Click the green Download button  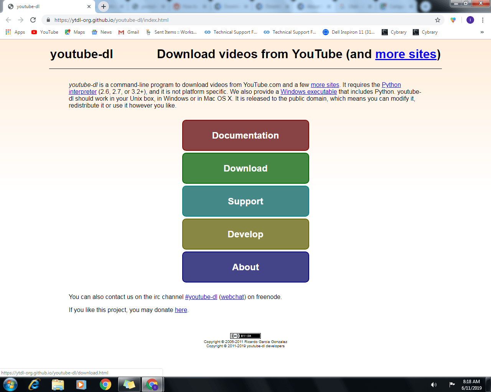(x=245, y=168)
